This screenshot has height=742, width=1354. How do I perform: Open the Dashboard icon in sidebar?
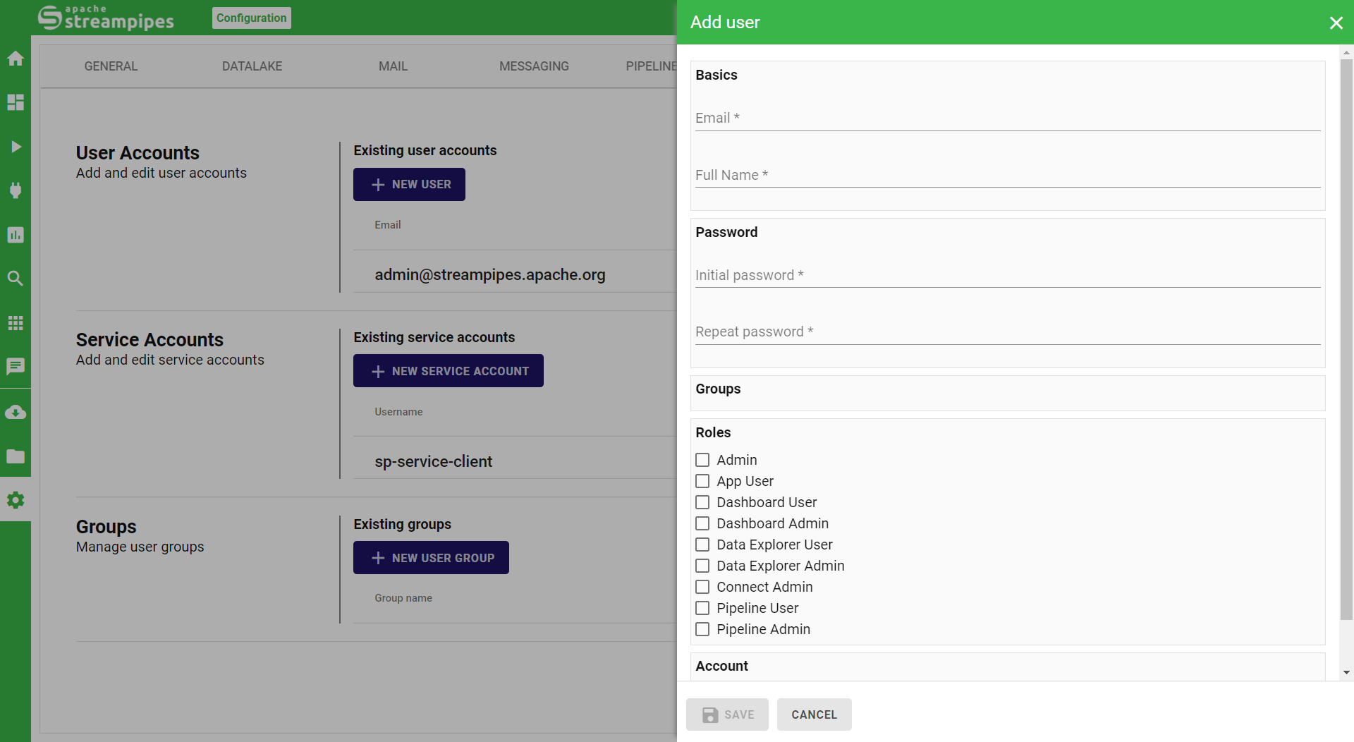pos(16,102)
